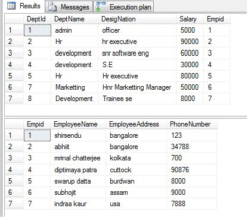Click the phone number cell 7888
Screen dimensions: 248x218
(x=192, y=204)
